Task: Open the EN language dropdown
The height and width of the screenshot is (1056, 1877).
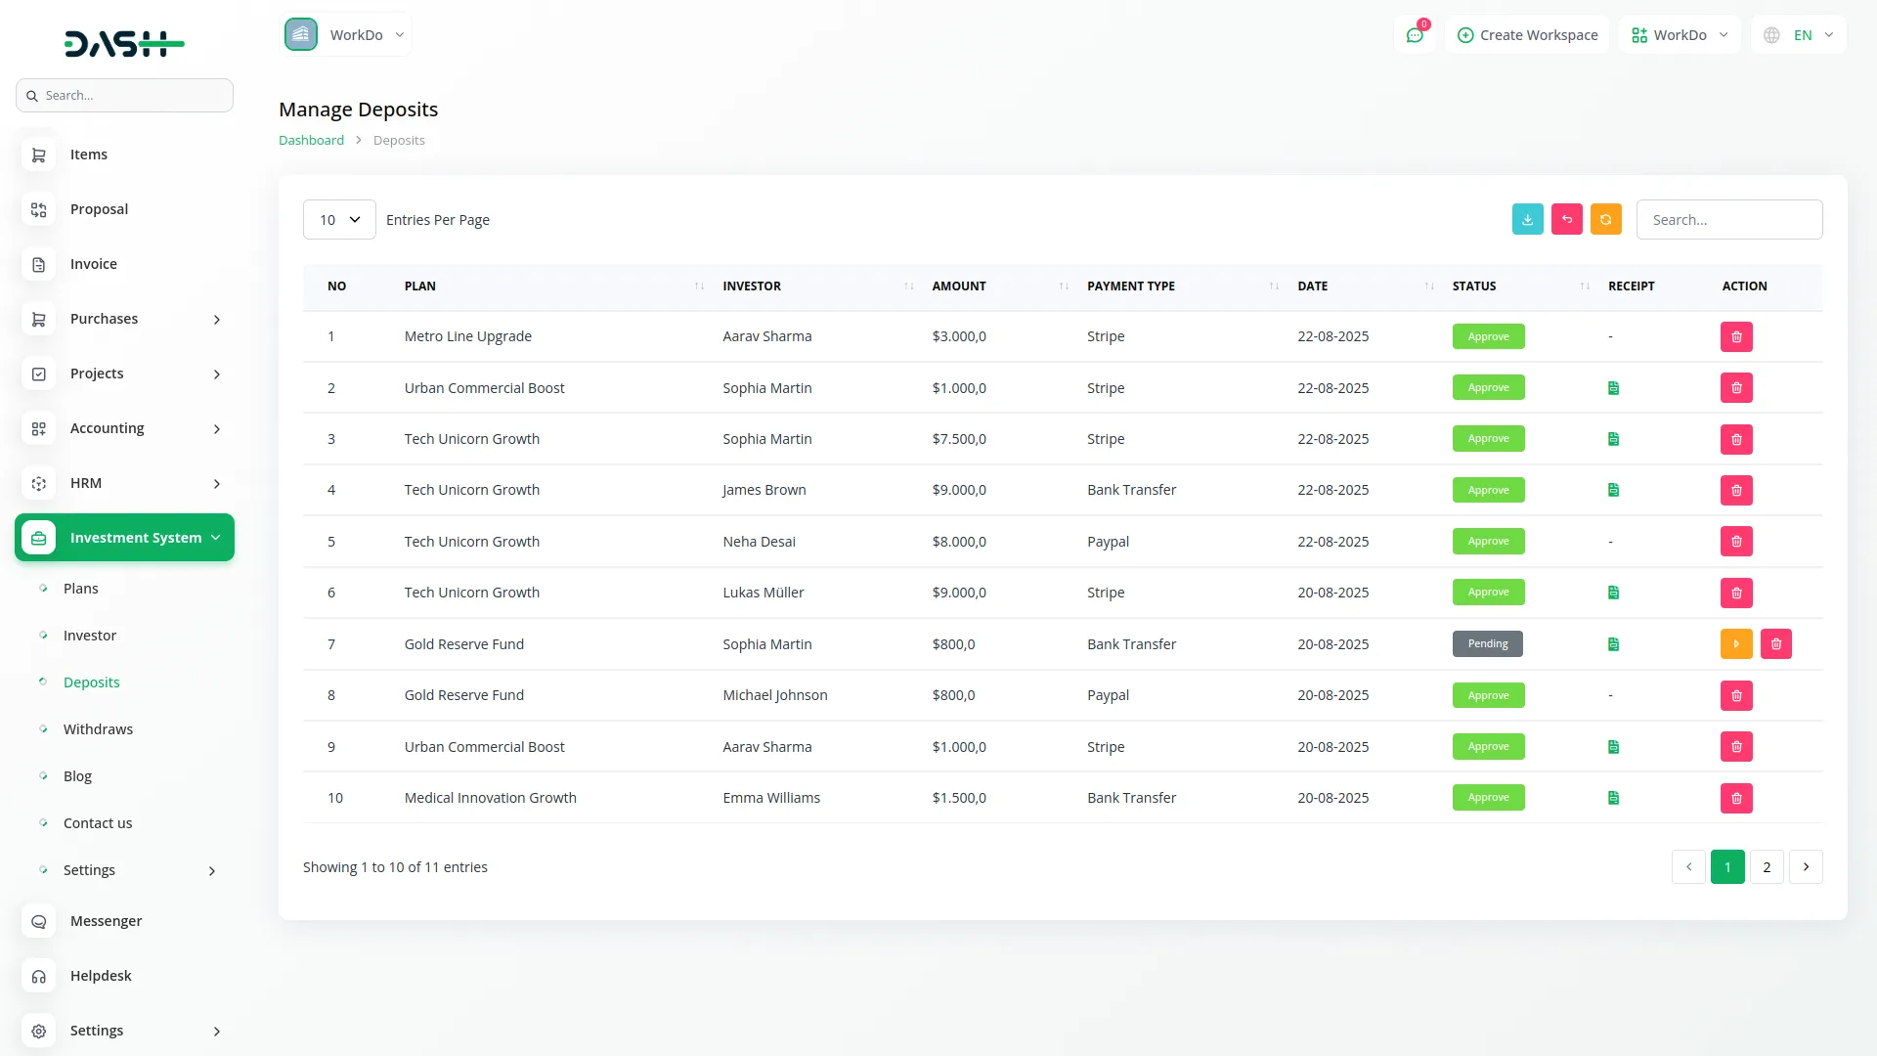Action: coord(1800,35)
